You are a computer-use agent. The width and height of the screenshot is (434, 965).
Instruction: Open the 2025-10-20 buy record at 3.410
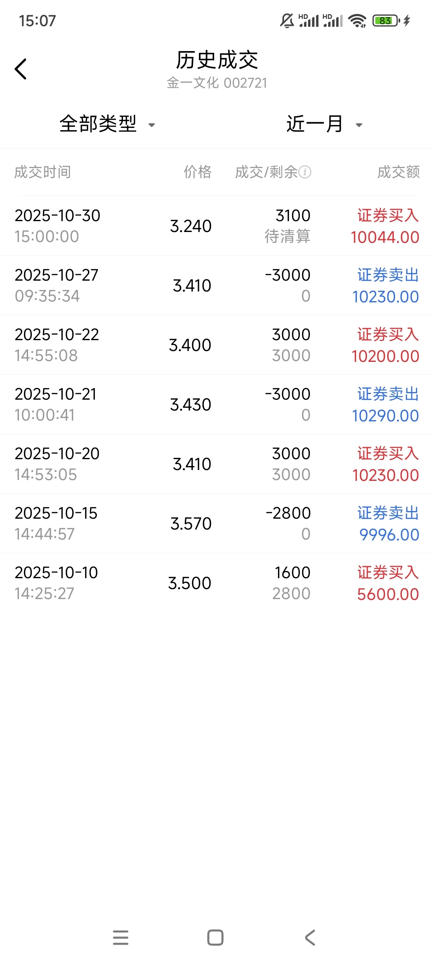coord(217,464)
